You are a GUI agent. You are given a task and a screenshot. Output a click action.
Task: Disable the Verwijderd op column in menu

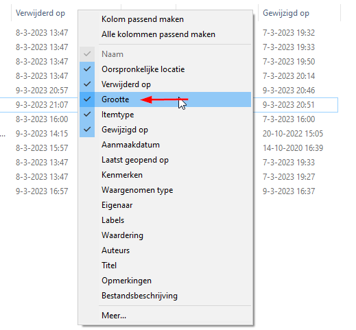(x=165, y=84)
